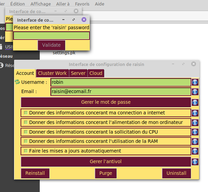The image size is (208, 192).
Task: Open info icon for Gerer le mot de passe
Action: click(x=195, y=102)
